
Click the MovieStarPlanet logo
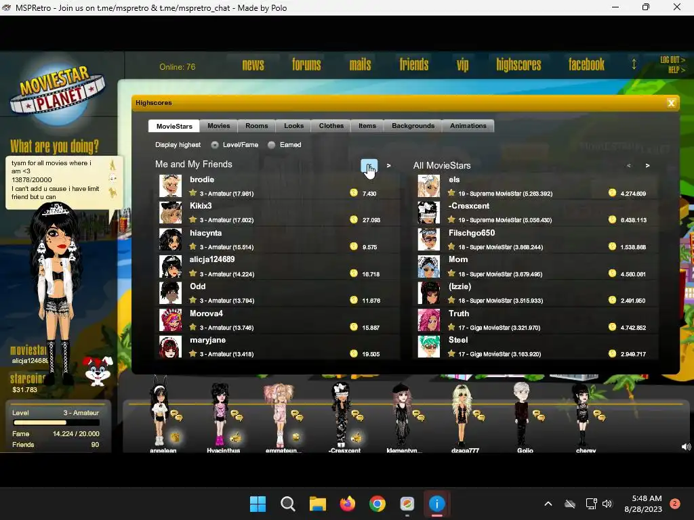pos(58,93)
